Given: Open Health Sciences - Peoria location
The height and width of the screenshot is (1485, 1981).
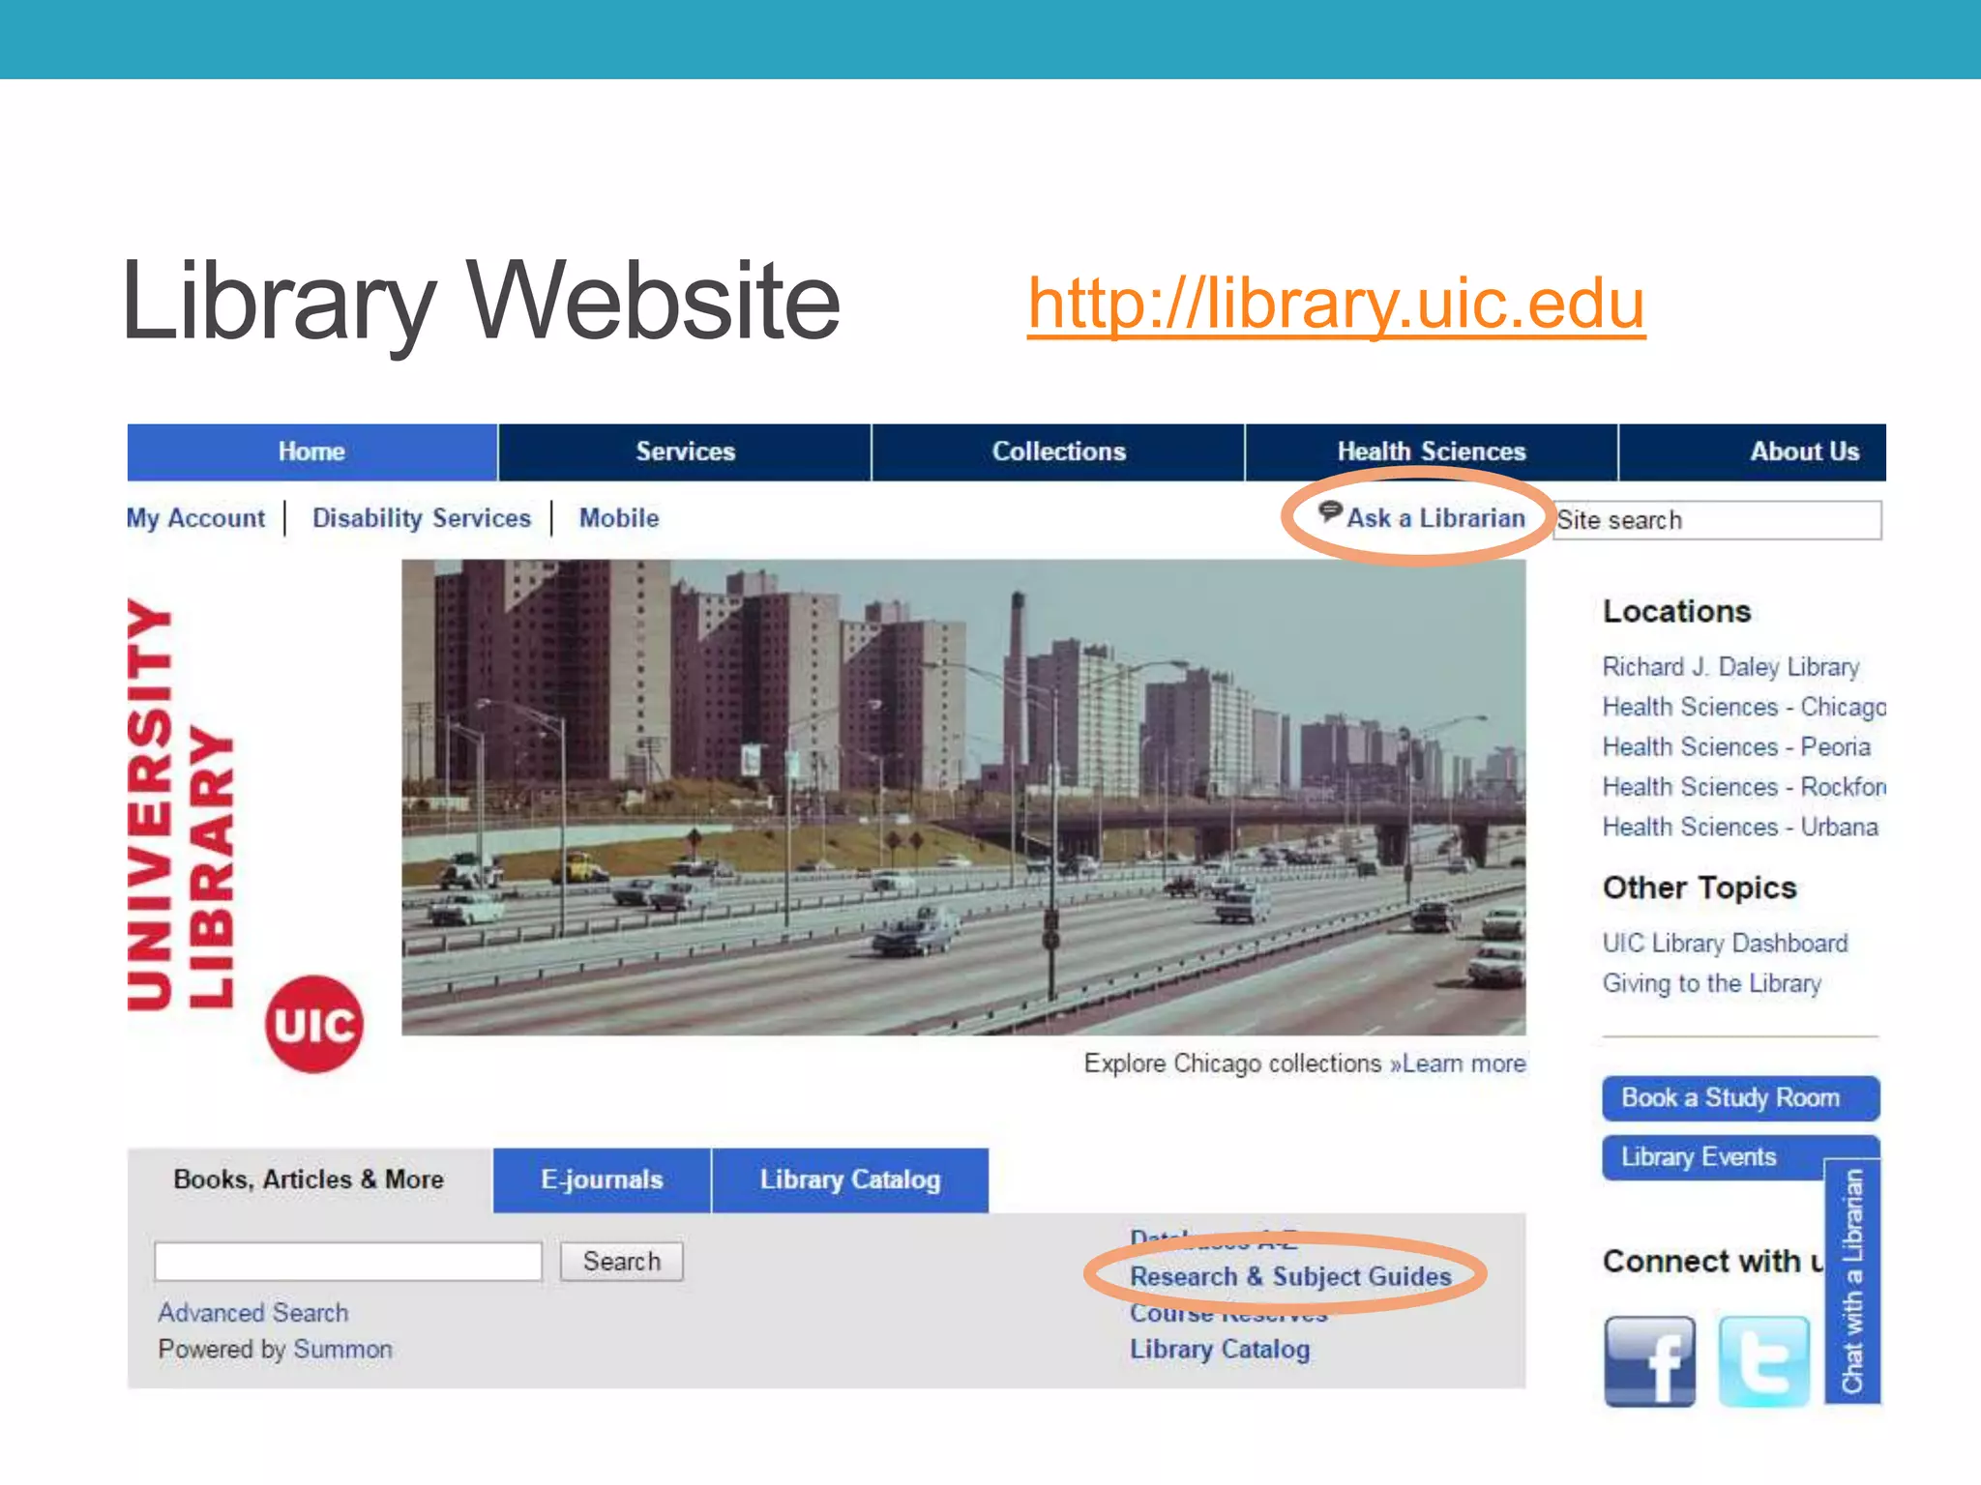Looking at the screenshot, I should (x=1736, y=746).
